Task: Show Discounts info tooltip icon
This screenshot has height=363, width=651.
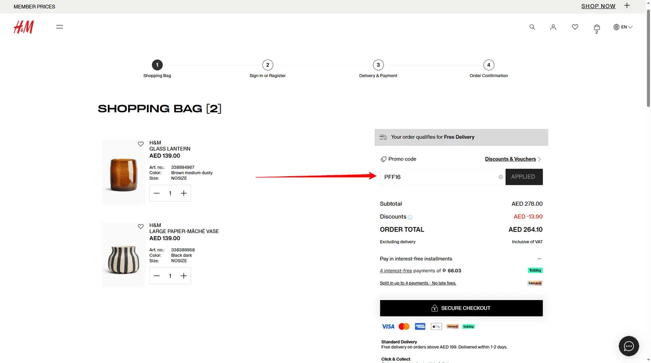Action: tap(410, 217)
